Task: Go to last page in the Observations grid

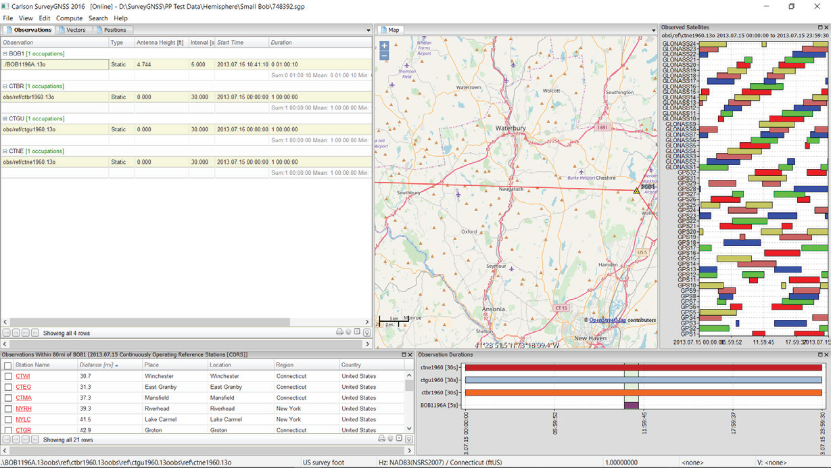Action: pyautogui.click(x=34, y=333)
